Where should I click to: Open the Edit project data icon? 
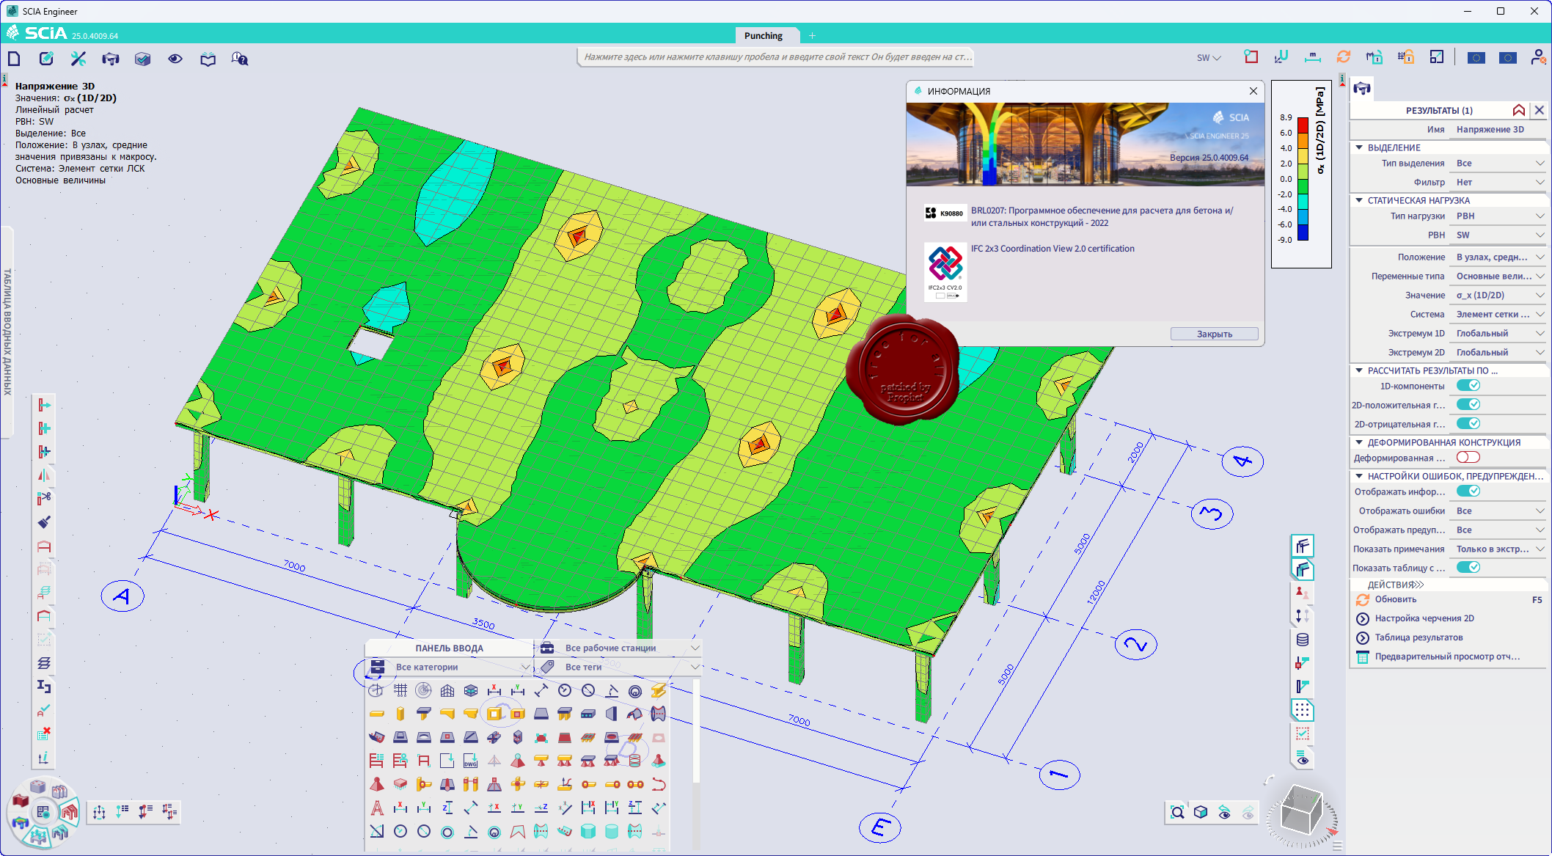pyautogui.click(x=46, y=59)
